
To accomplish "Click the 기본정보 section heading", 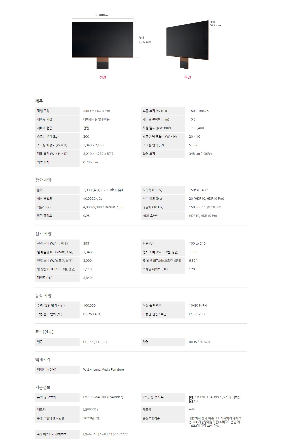I will 43,388.
